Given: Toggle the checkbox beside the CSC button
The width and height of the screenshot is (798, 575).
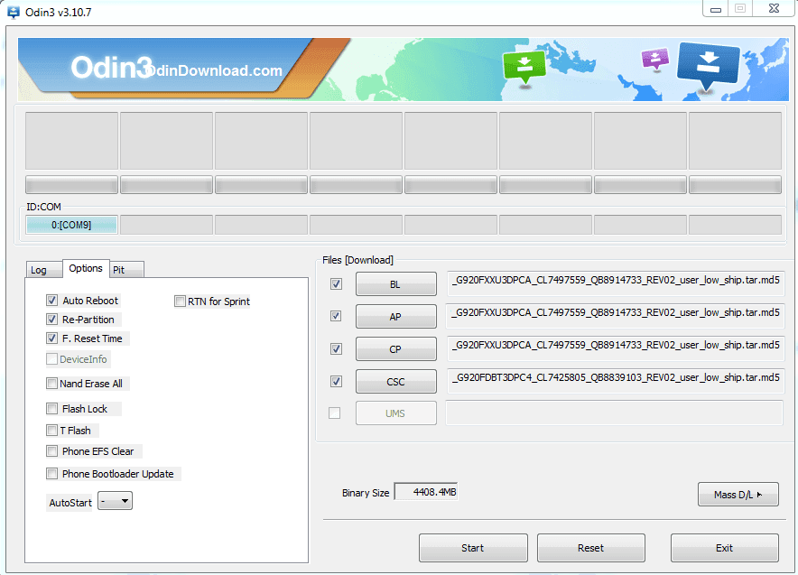Looking at the screenshot, I should [x=336, y=382].
